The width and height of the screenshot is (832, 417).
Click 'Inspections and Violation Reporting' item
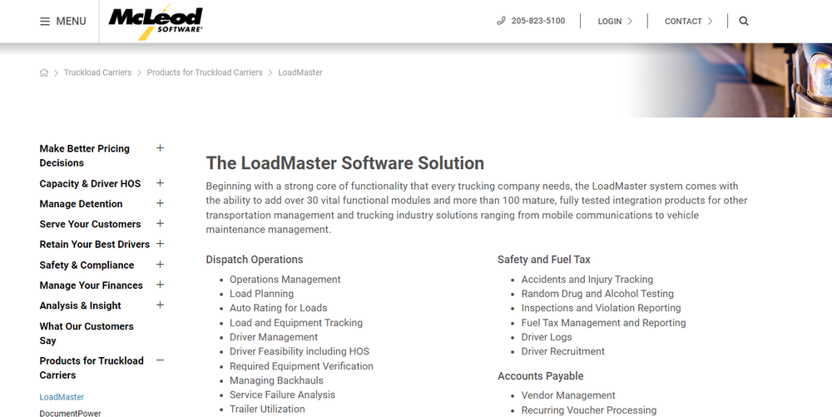(x=602, y=308)
